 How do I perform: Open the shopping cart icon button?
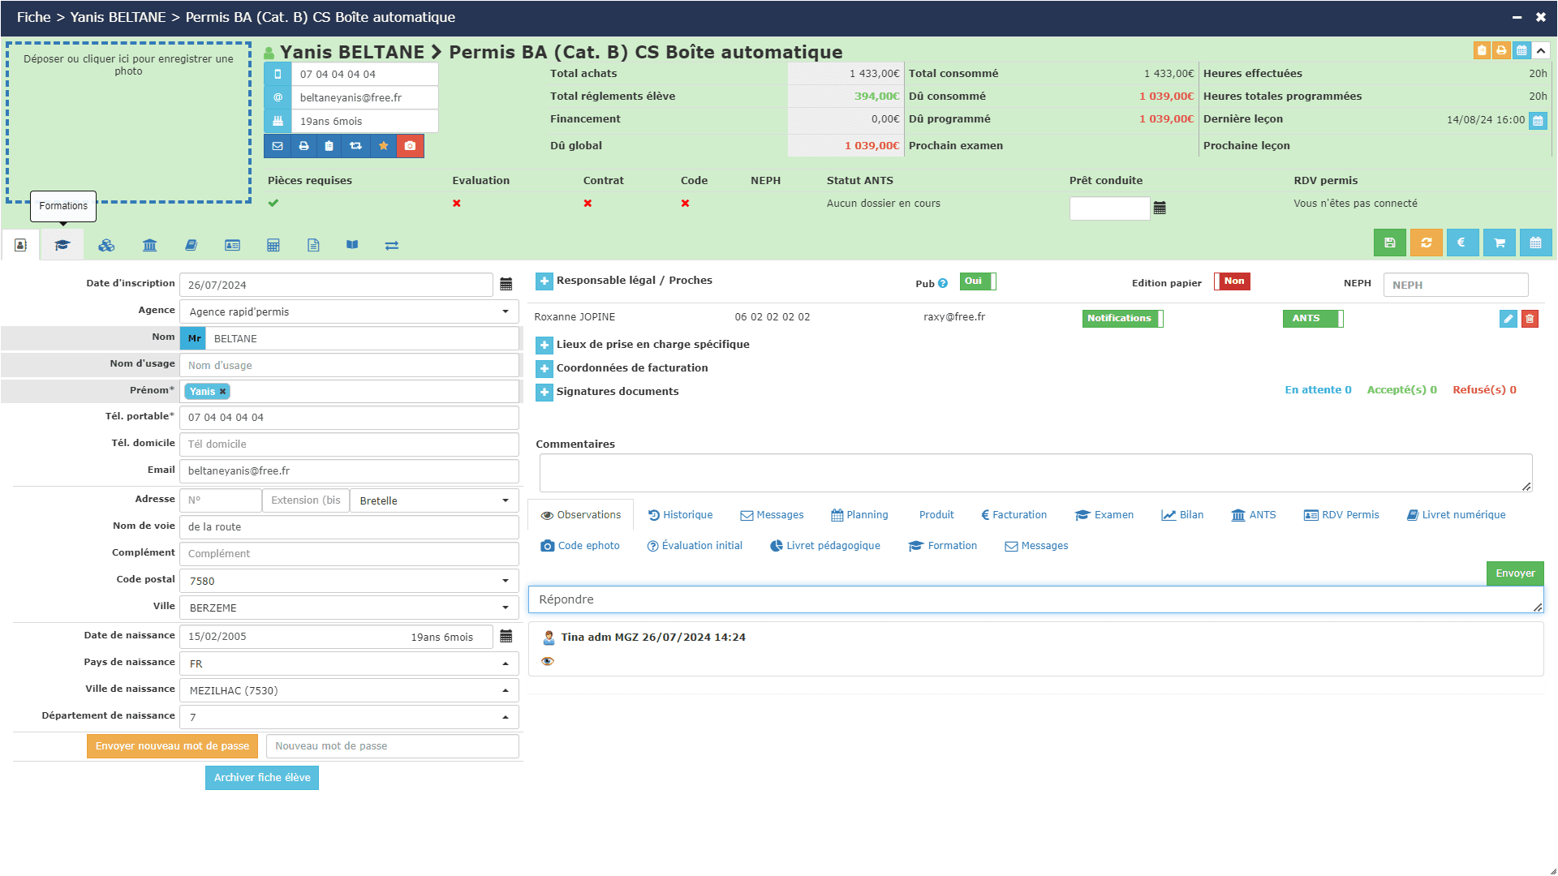[1499, 243]
